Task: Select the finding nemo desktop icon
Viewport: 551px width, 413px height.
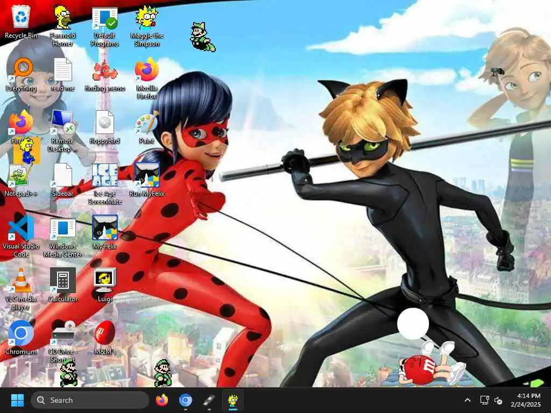Action: (105, 75)
